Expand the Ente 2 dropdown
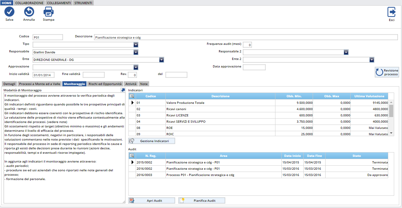This screenshot has height=208, width=402. [x=372, y=60]
